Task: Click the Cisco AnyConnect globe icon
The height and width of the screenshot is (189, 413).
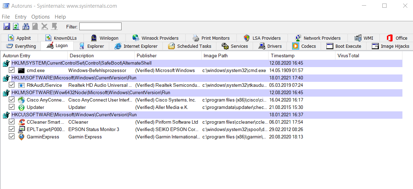Action: point(21,100)
